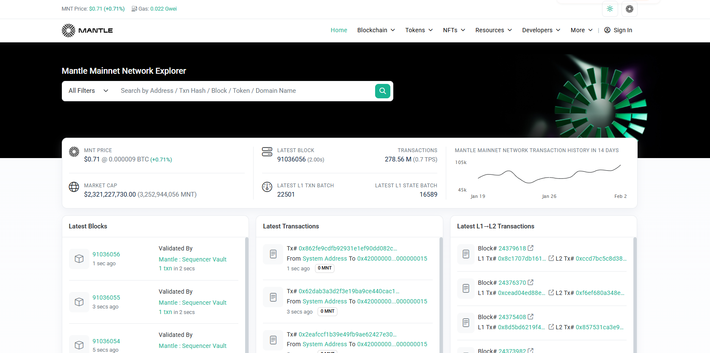Click the Mantle network selector icon

pyautogui.click(x=629, y=9)
